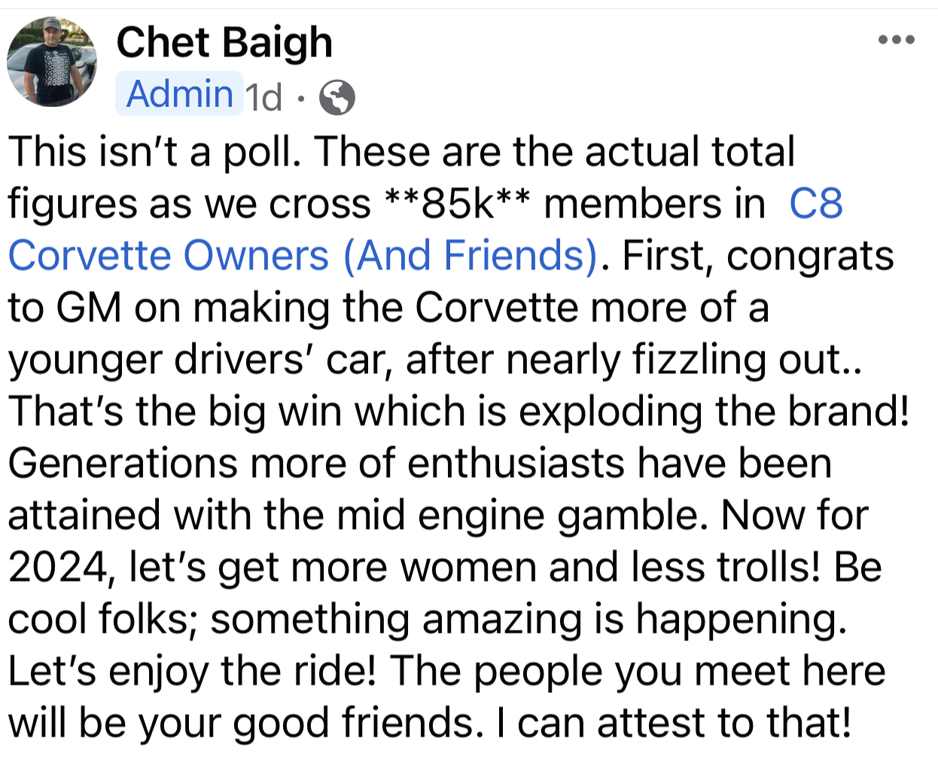Open the three-dot post options menu
The height and width of the screenshot is (769, 938).
click(x=897, y=40)
